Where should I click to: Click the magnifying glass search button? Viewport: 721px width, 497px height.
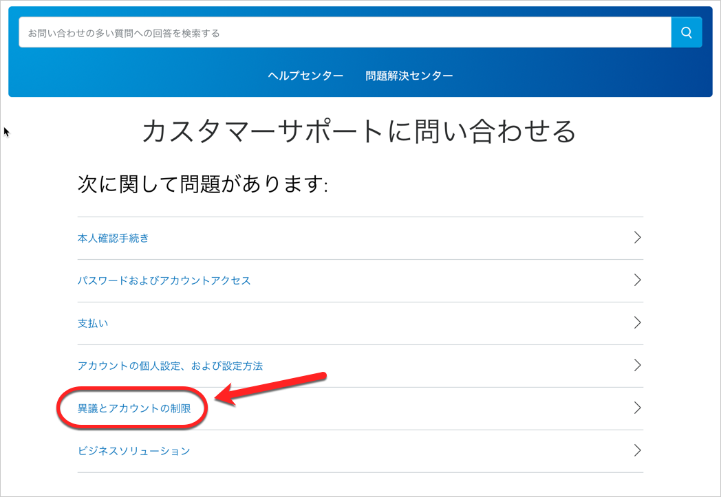[687, 32]
